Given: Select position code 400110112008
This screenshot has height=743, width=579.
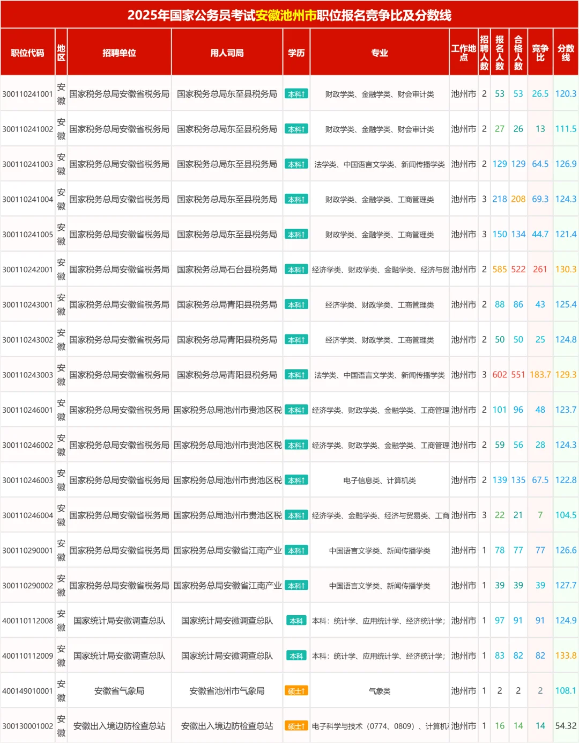Looking at the screenshot, I should pos(27,621).
